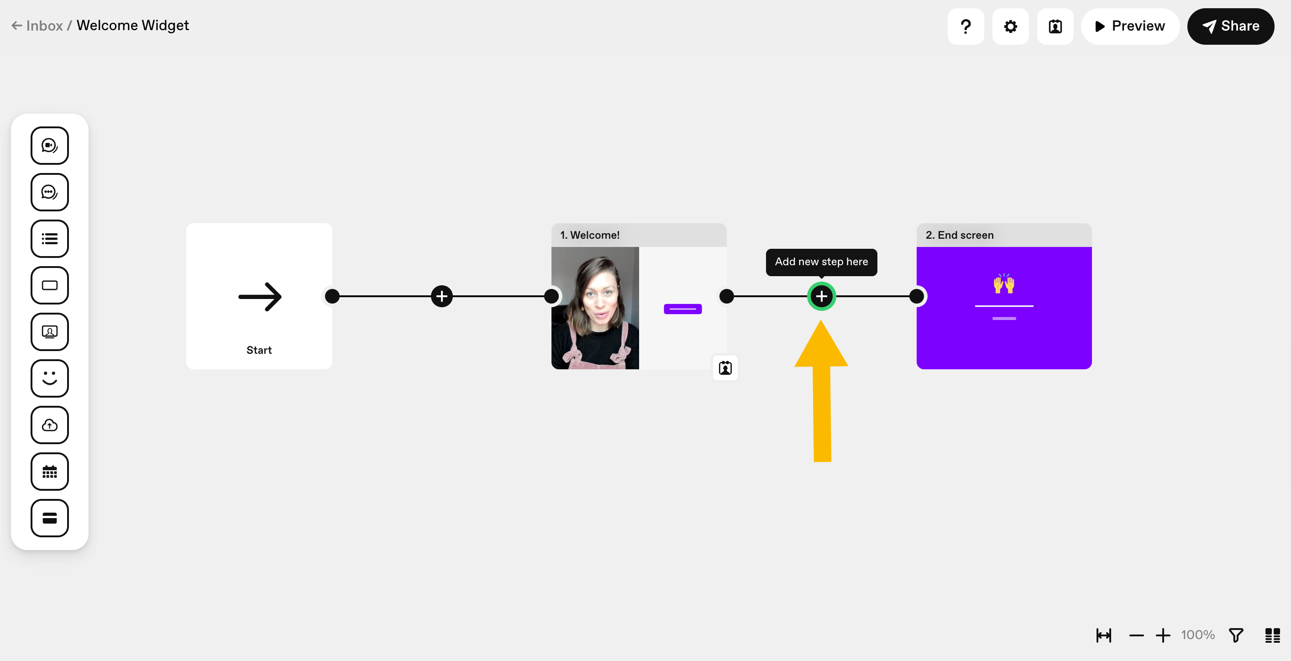Open the Welcome! step thumbnail
Screen dimensions: 1291x661
639,308
